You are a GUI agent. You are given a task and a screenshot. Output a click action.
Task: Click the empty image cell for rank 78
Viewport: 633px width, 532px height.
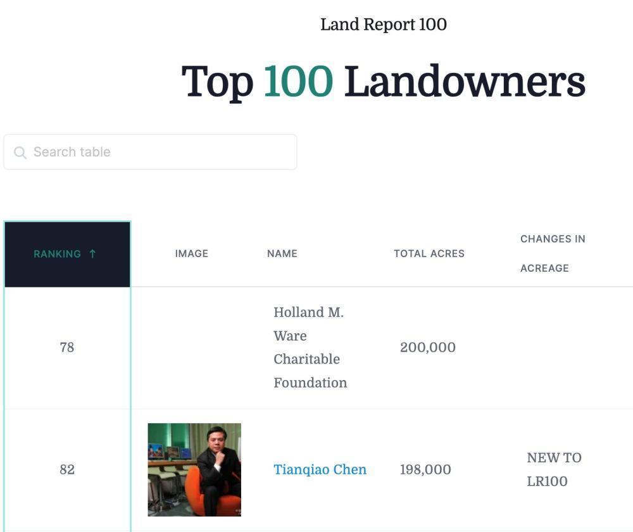coord(194,347)
